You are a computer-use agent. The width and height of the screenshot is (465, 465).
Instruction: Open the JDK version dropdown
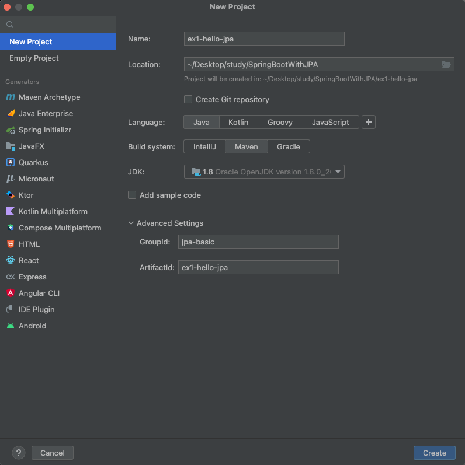264,172
